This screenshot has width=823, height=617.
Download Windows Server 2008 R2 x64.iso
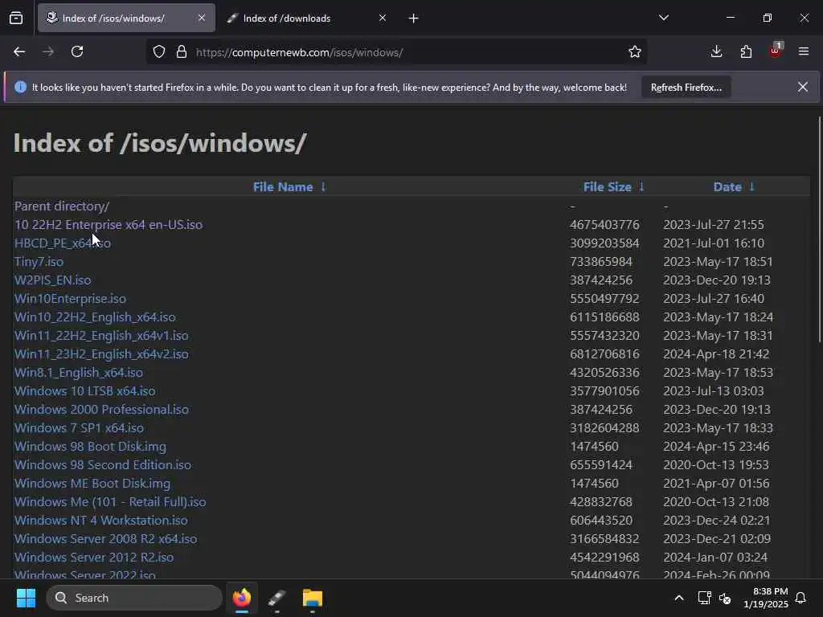point(105,538)
